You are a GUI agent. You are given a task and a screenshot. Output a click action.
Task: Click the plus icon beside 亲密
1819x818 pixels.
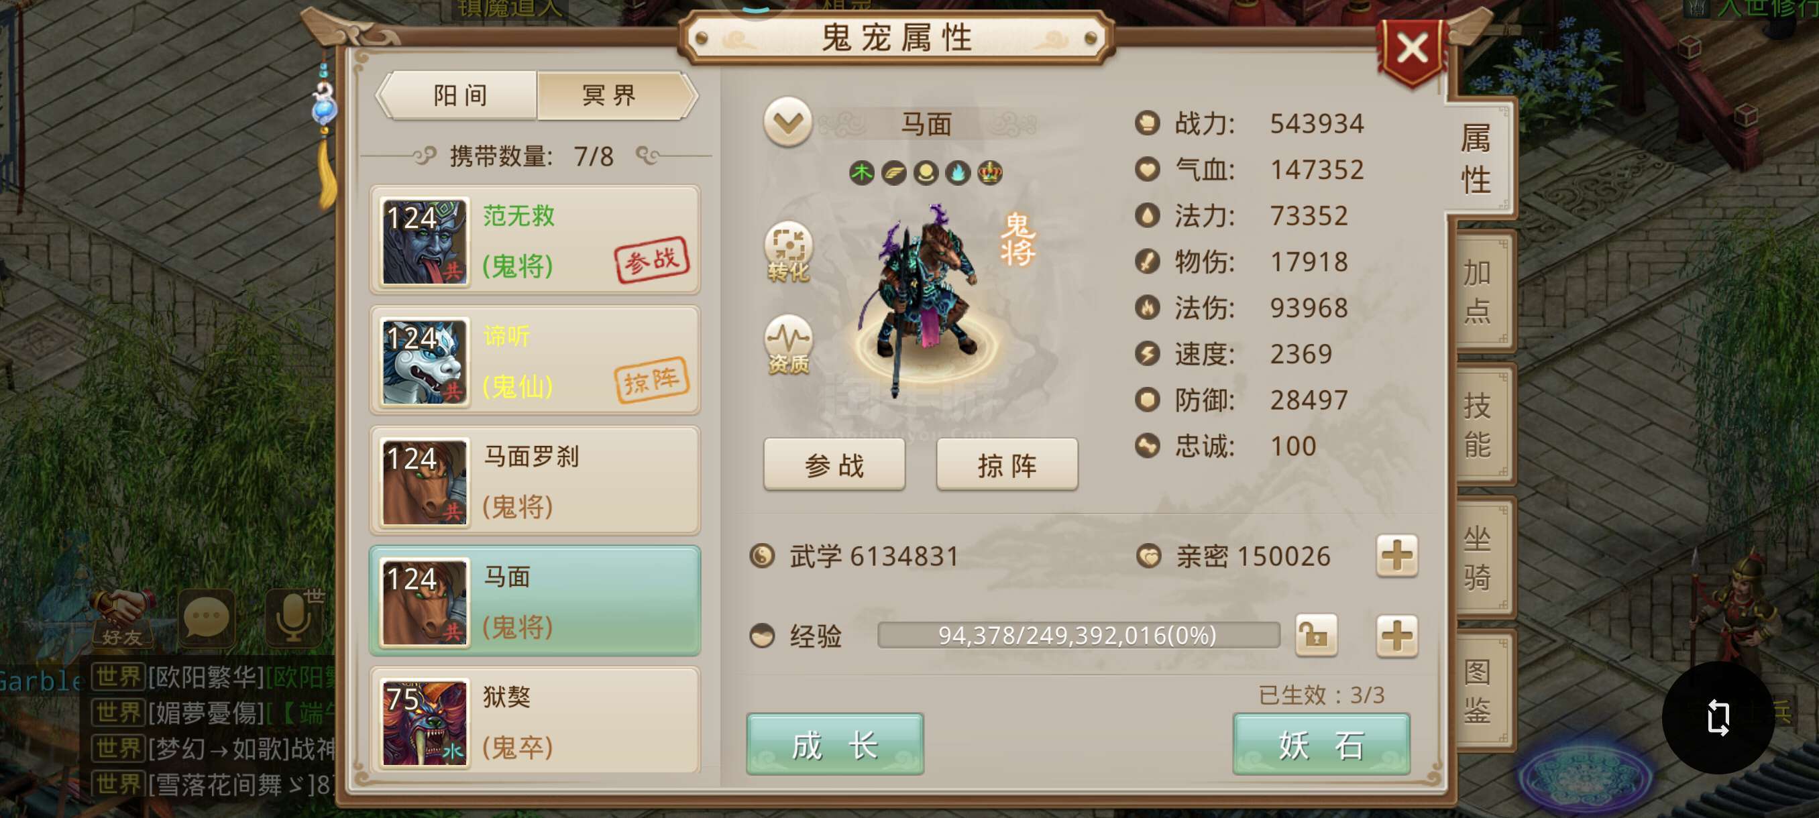pyautogui.click(x=1396, y=555)
